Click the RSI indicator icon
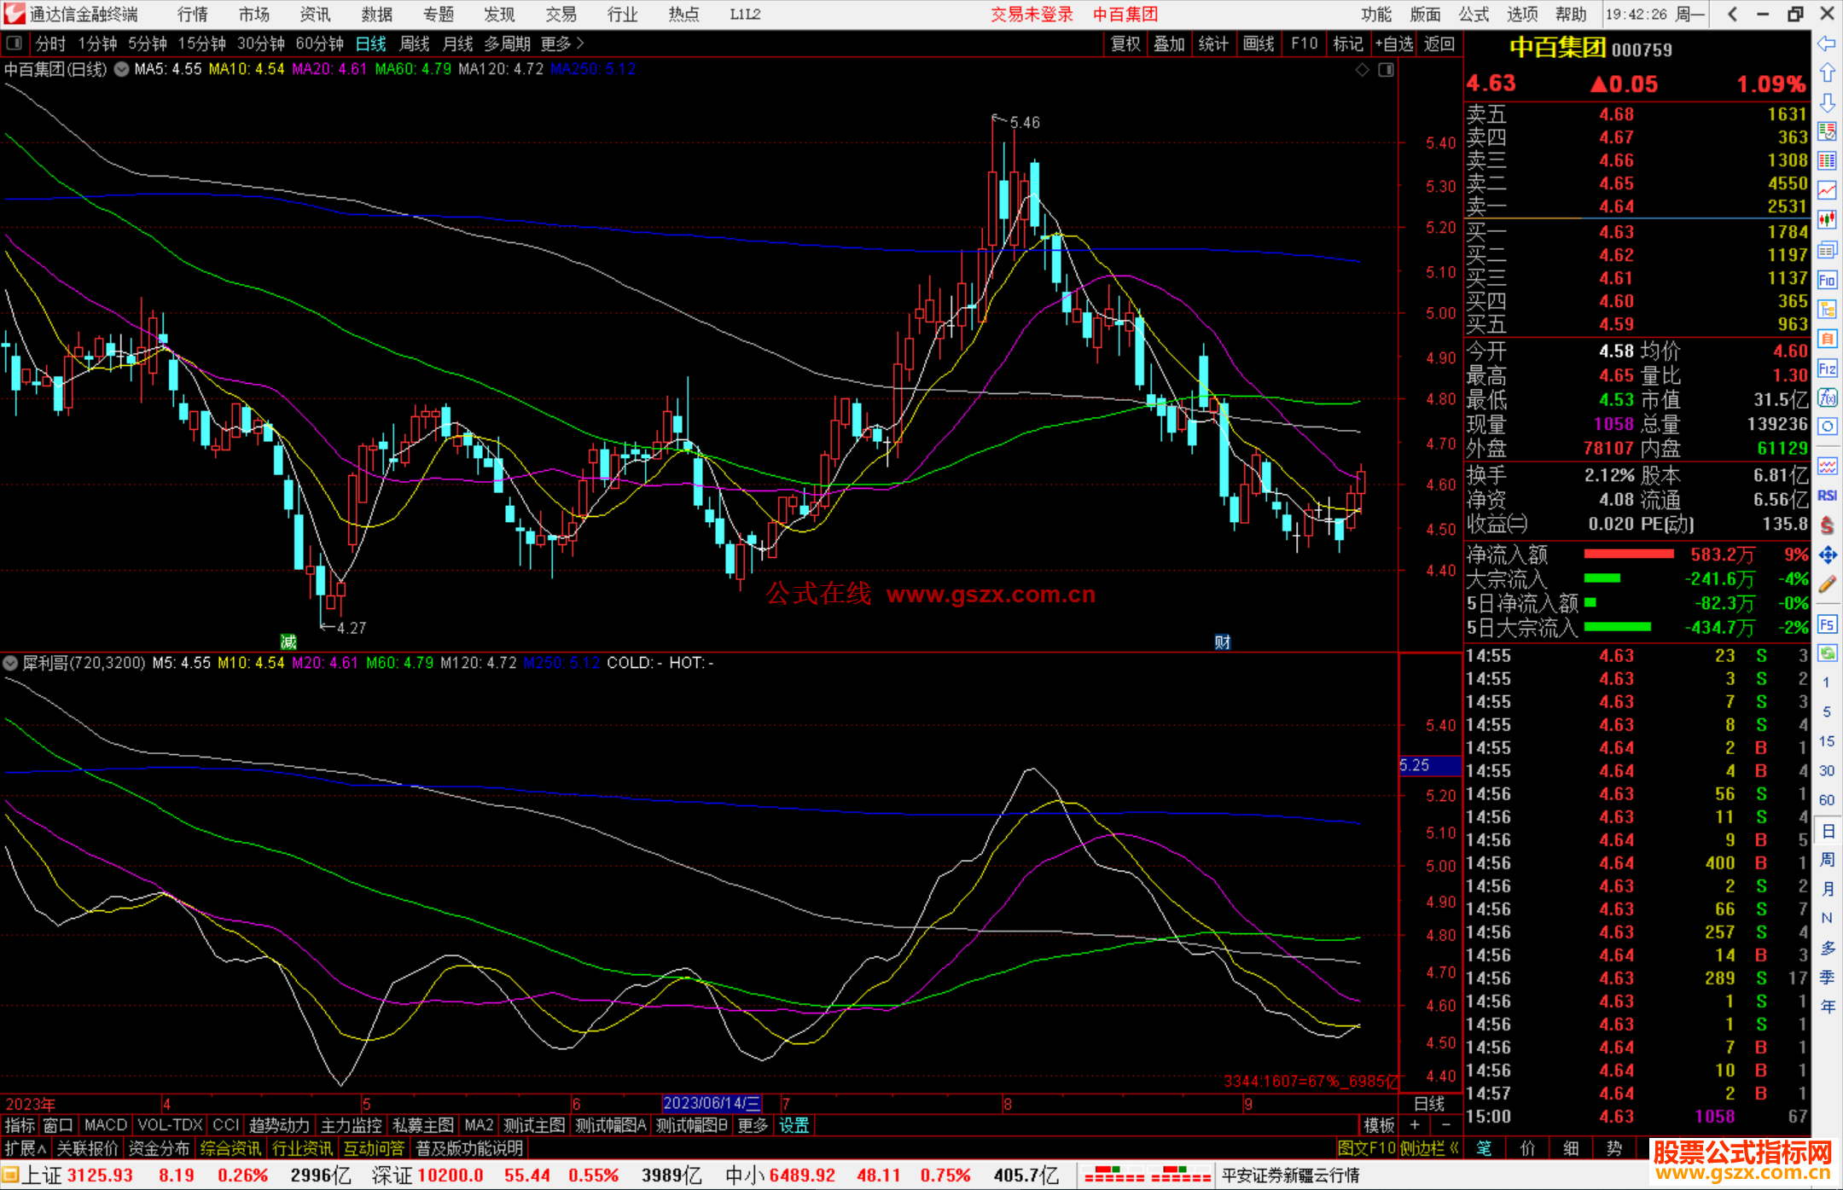 (x=1826, y=496)
